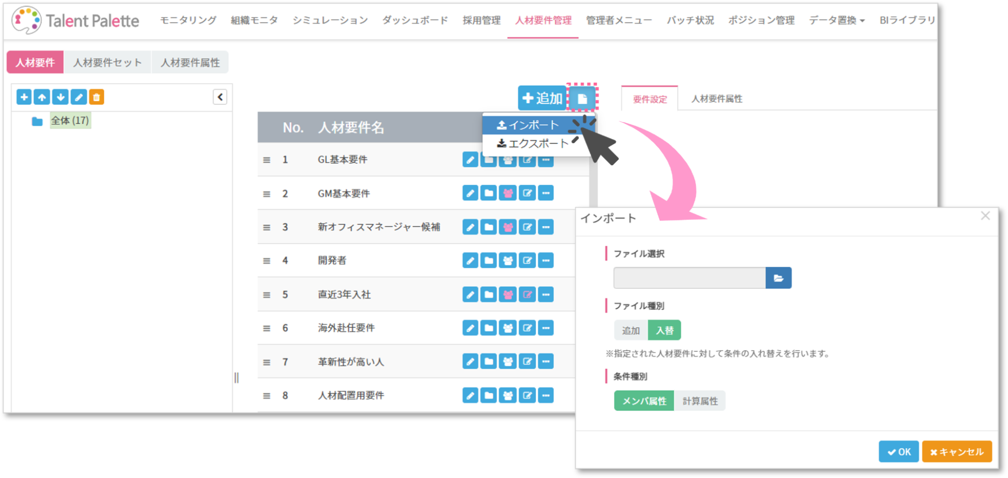Open 採用管理 in the top navigation
This screenshot has height=478, width=1008.
click(482, 20)
